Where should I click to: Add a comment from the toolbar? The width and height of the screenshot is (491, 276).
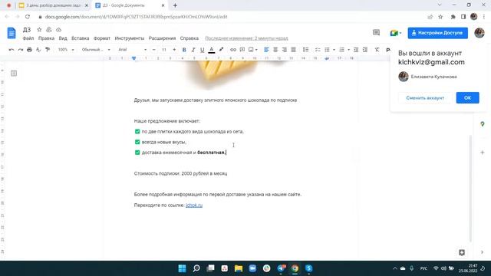(x=242, y=50)
